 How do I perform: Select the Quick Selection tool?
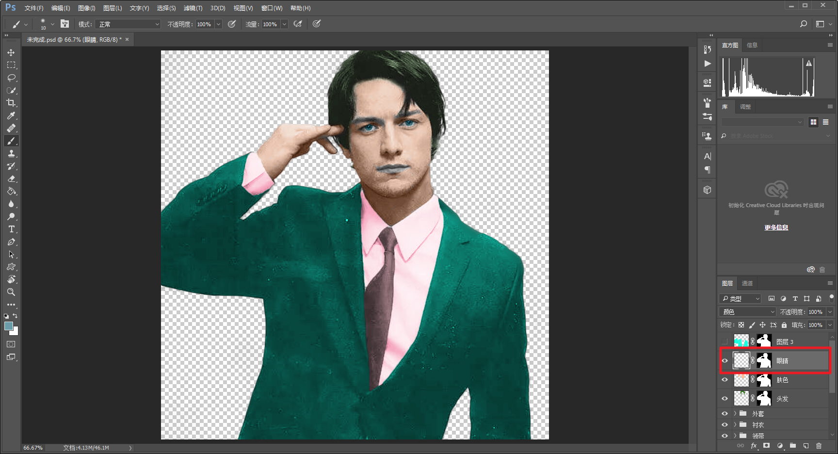click(11, 90)
